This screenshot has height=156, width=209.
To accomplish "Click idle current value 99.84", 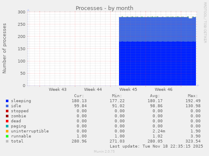I will pyautogui.click(x=80, y=106).
